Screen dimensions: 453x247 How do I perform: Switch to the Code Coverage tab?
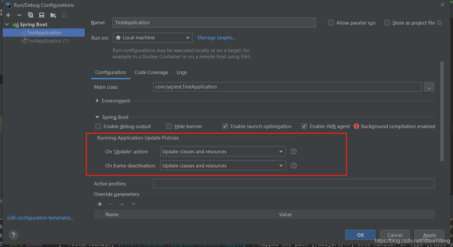click(151, 72)
